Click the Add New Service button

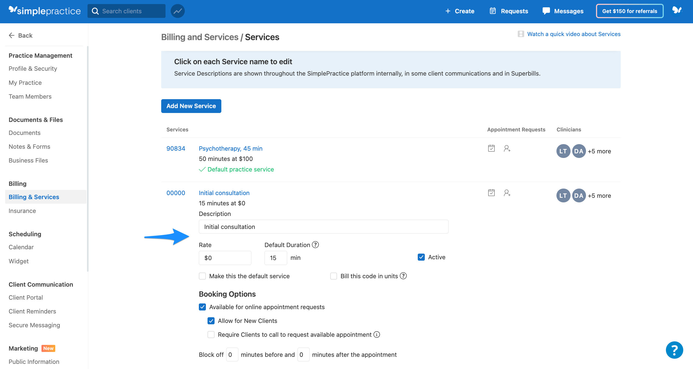tap(191, 106)
